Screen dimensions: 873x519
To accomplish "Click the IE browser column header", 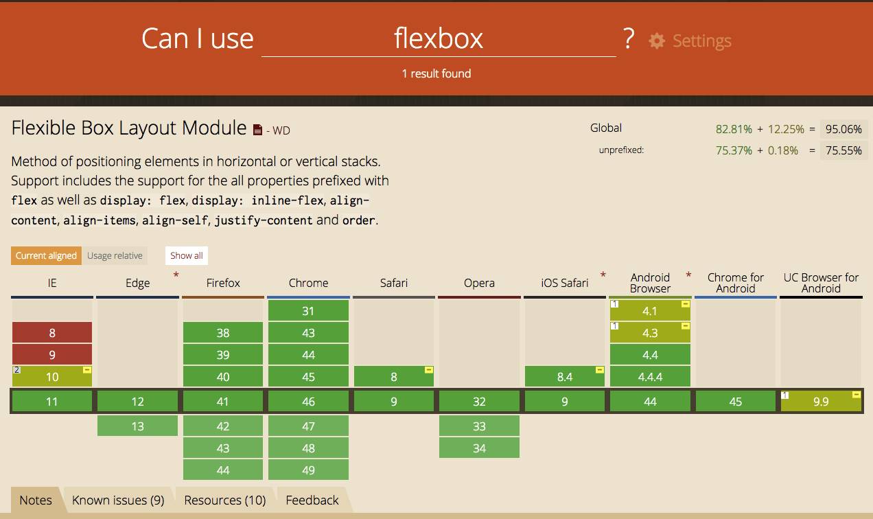I will 52,283.
